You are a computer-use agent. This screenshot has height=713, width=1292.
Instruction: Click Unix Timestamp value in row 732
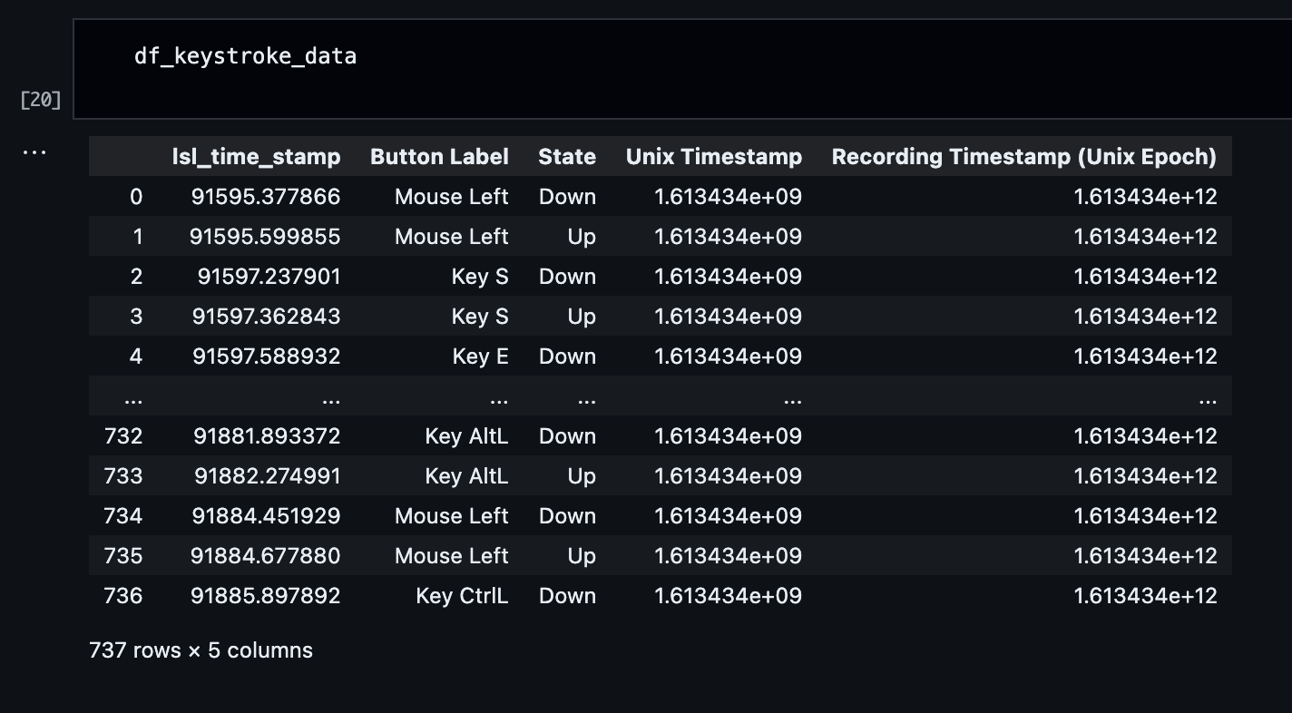[728, 436]
